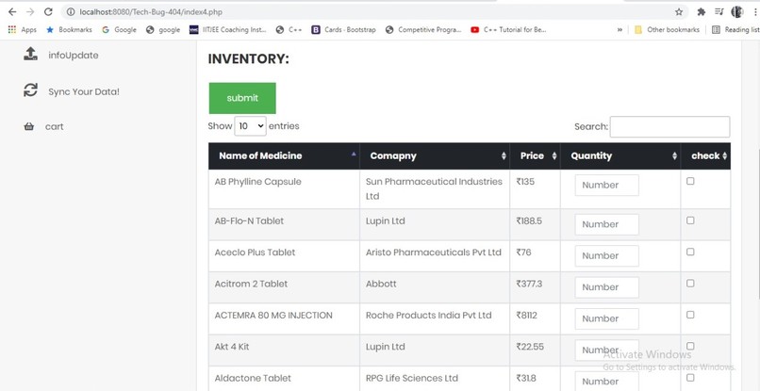Open the Chrome profile avatar

pos(737,11)
